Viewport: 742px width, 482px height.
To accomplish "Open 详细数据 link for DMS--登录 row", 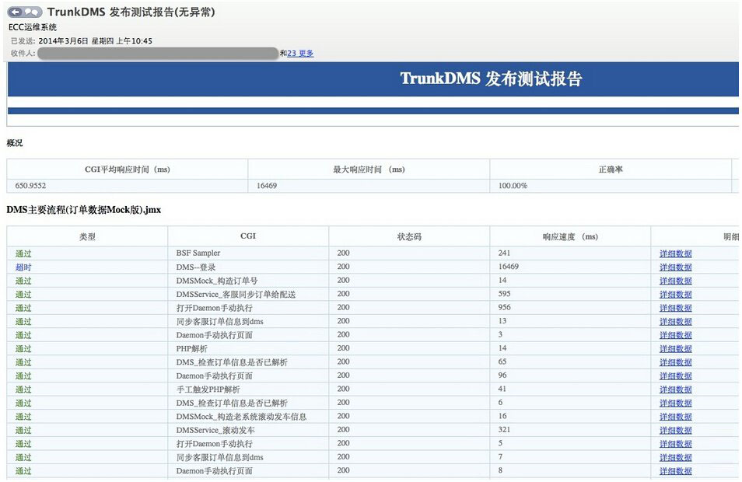I will 675,267.
